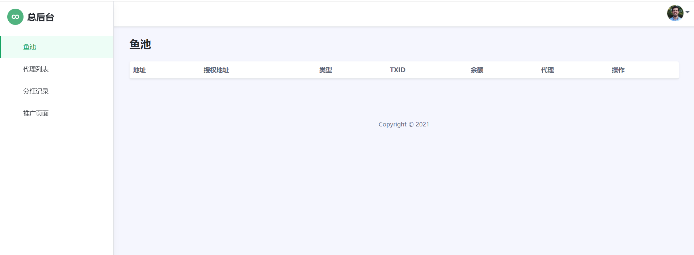This screenshot has height=255, width=694.
Task: Click the TXID column header
Action: click(x=398, y=70)
